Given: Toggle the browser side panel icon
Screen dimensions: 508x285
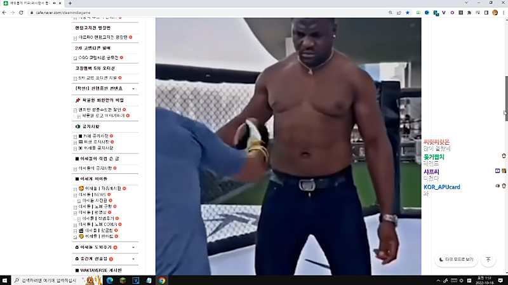Looking at the screenshot, I should tap(486, 13).
